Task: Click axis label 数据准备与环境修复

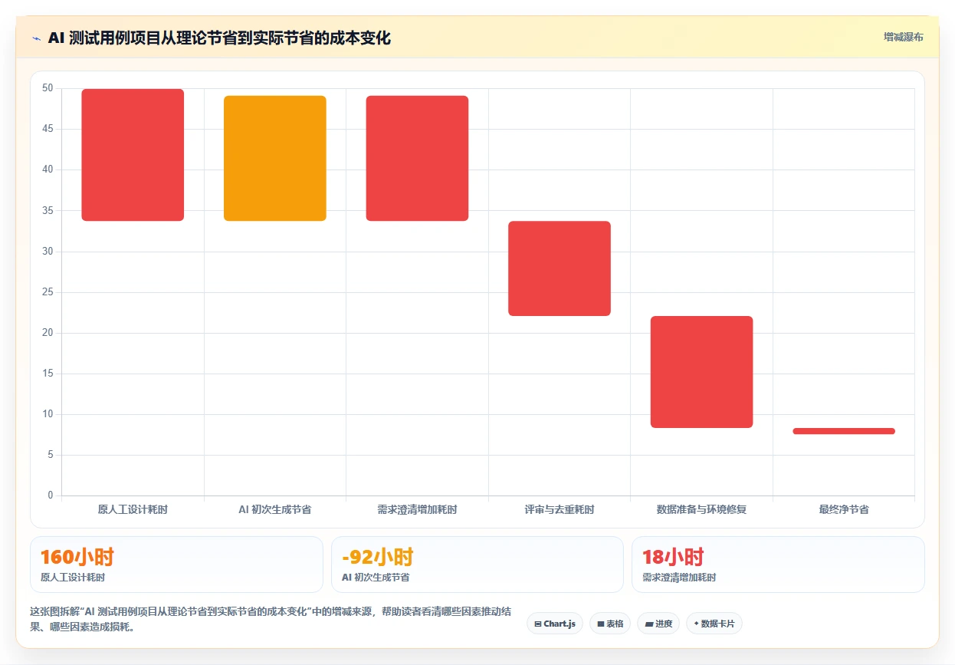Action: [702, 509]
